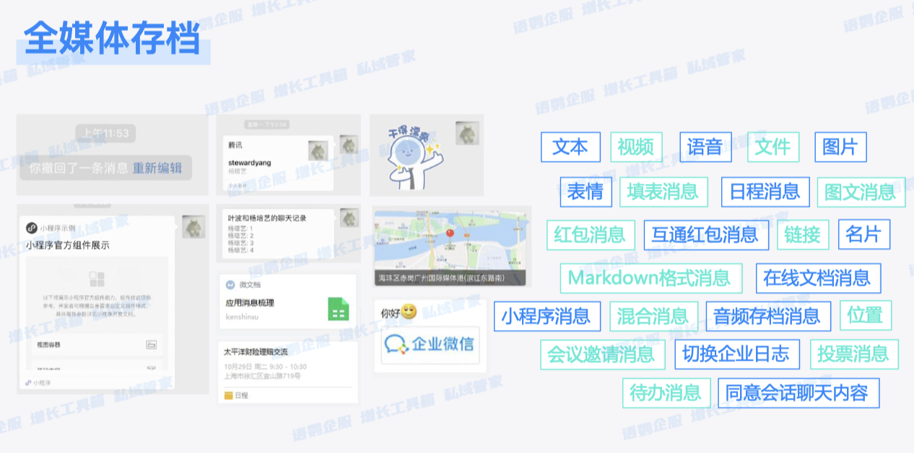Open the 太平洋财险理赔交流 schedule card

[287, 371]
